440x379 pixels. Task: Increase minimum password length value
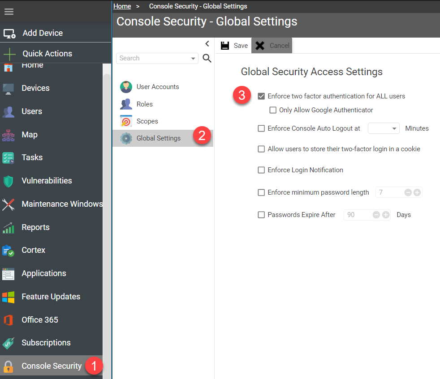[x=417, y=192]
